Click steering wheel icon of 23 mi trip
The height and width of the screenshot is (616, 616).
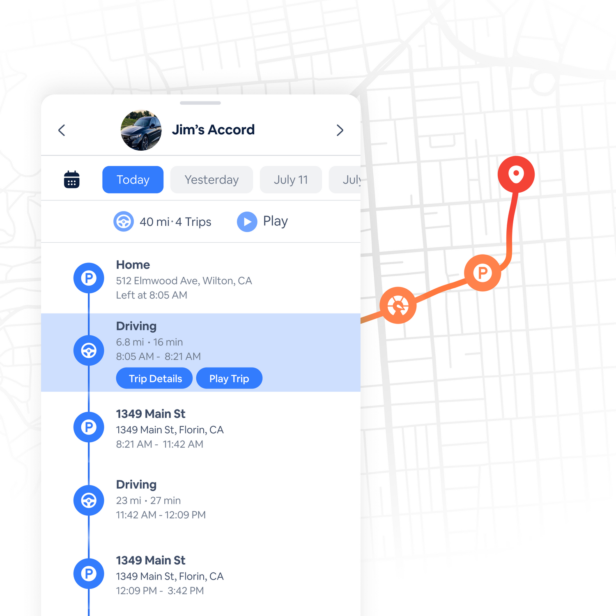point(89,500)
